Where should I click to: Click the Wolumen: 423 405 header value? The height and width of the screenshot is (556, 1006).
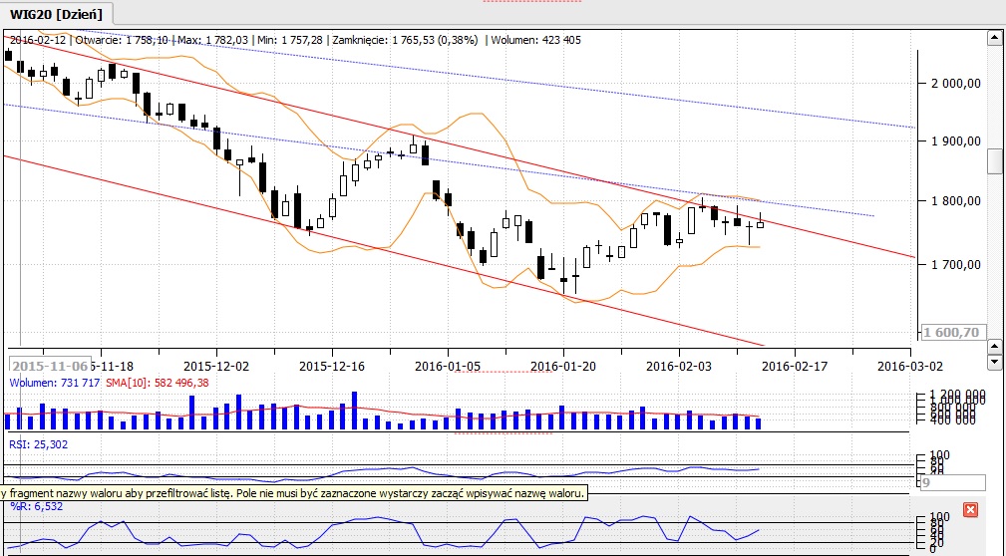pos(535,40)
